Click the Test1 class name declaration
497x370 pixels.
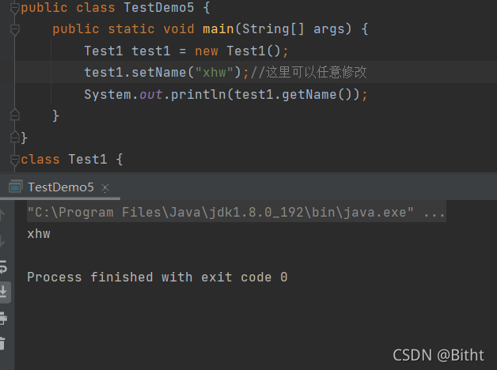(88, 159)
